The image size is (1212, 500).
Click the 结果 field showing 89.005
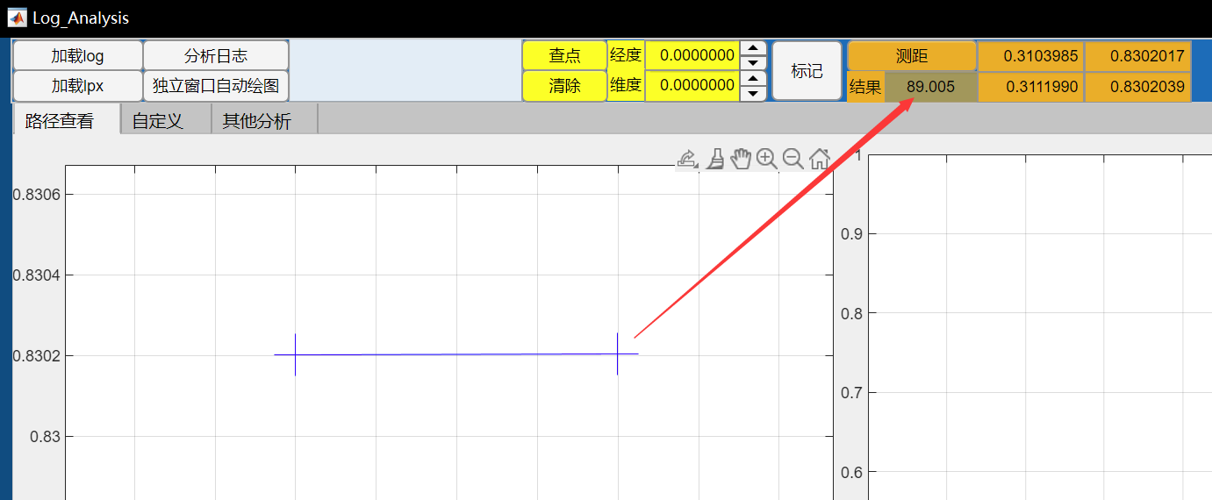tap(930, 87)
